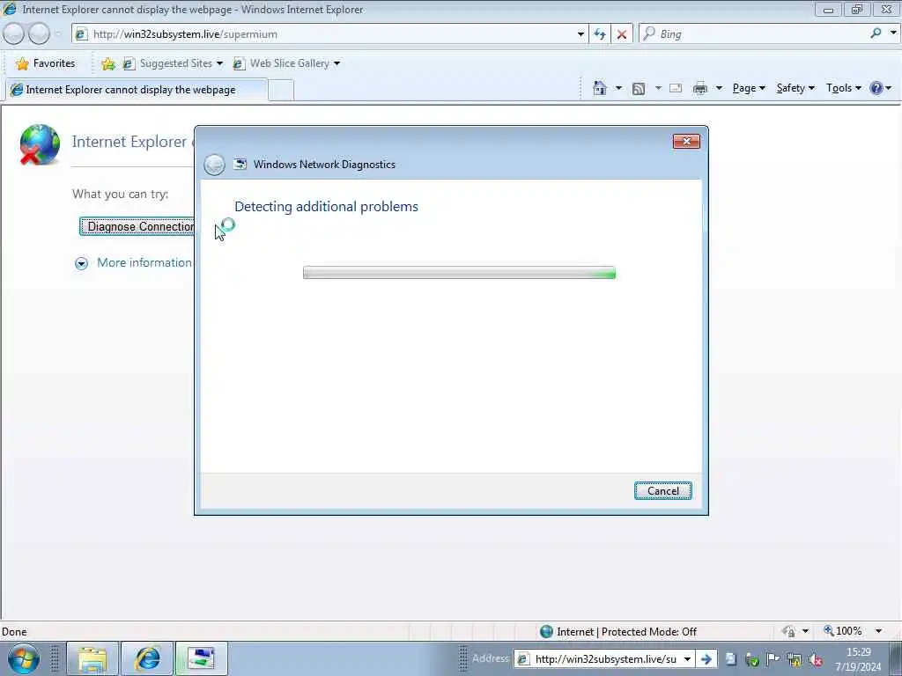The image size is (902, 676).
Task: Click the browser Forward button
Action: click(x=39, y=34)
